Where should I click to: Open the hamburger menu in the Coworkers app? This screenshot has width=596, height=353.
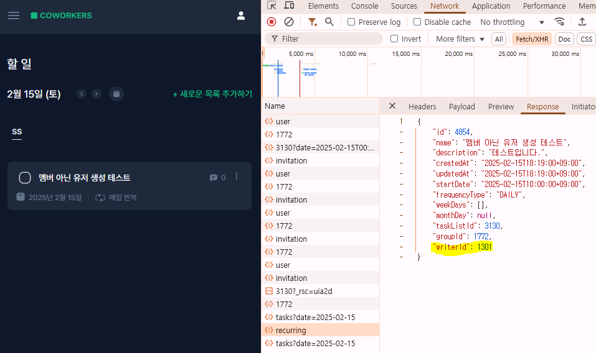point(14,16)
